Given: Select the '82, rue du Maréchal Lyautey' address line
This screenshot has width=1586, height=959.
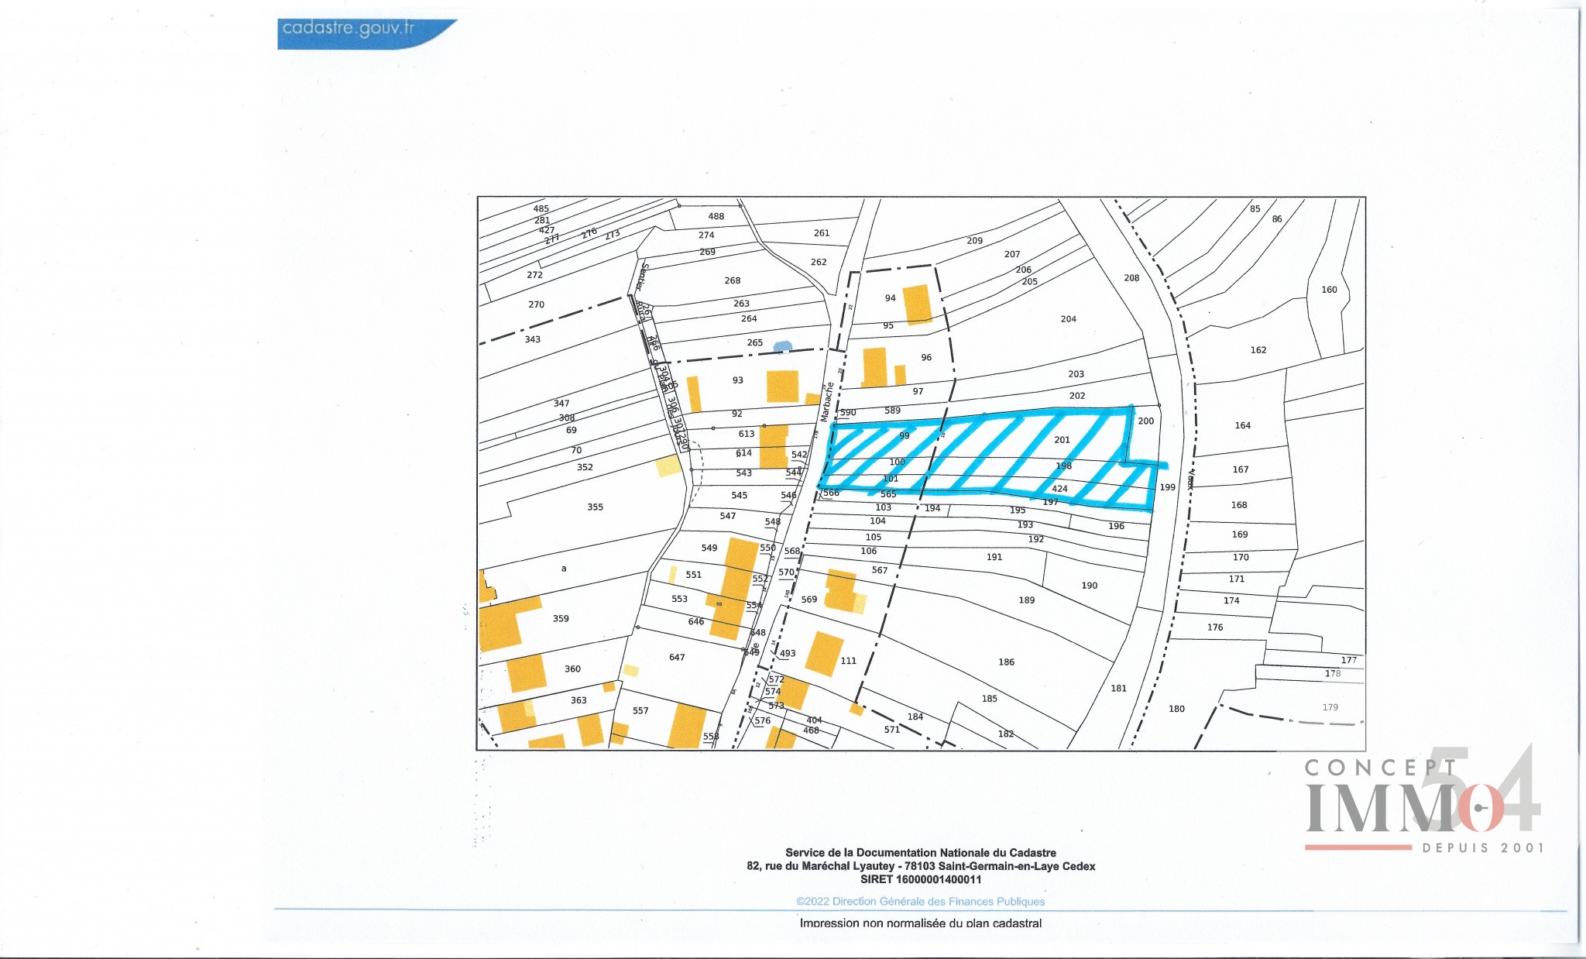Looking at the screenshot, I should [x=921, y=867].
